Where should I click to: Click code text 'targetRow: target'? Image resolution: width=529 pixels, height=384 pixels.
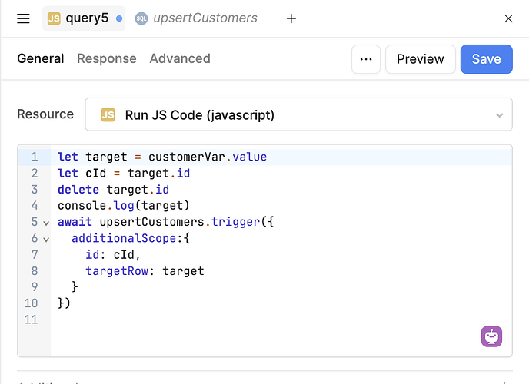point(145,271)
